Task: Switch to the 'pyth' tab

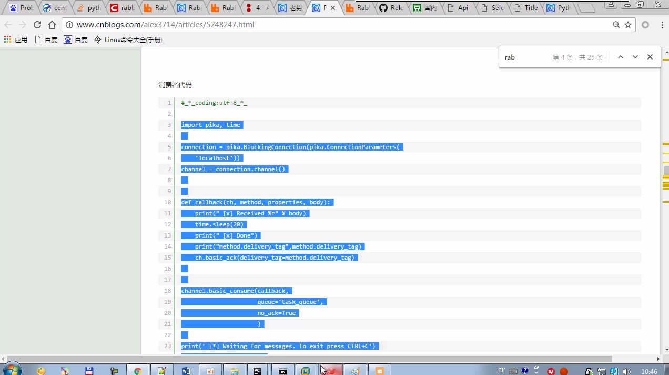Action: [88, 8]
